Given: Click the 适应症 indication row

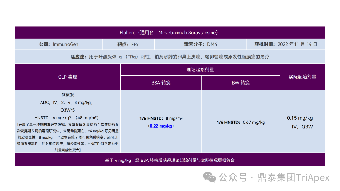Looking at the screenshot, I should (169, 57).
